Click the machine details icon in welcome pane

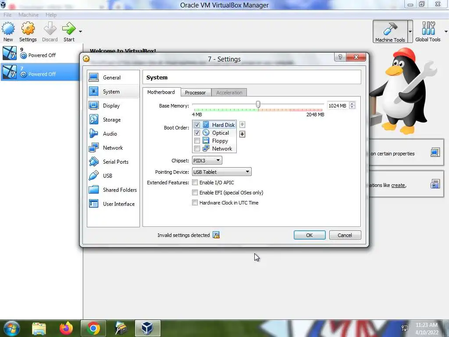[435, 152]
